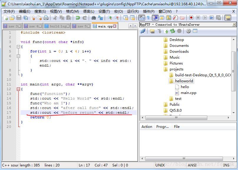Open Find with the binoculars icon

point(93,18)
